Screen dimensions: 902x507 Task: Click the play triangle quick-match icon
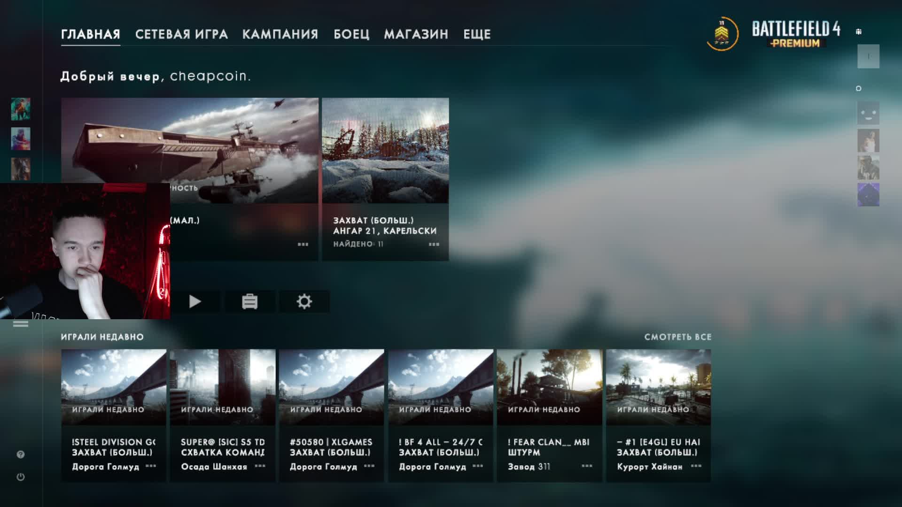(x=194, y=301)
